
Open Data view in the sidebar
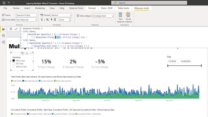[3, 35]
